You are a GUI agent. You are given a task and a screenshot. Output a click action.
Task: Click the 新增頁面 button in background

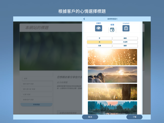point(37,105)
